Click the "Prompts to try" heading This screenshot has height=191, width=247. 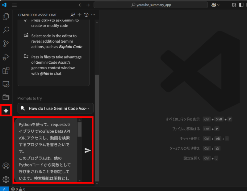[x=30, y=98]
